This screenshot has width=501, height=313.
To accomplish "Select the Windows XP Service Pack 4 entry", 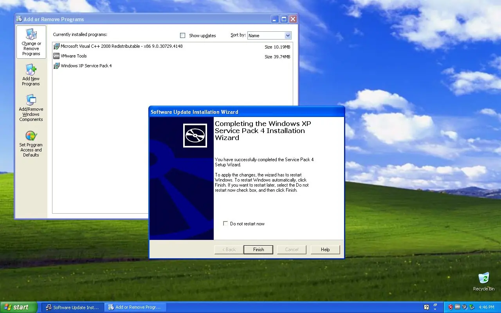I will coord(172,66).
